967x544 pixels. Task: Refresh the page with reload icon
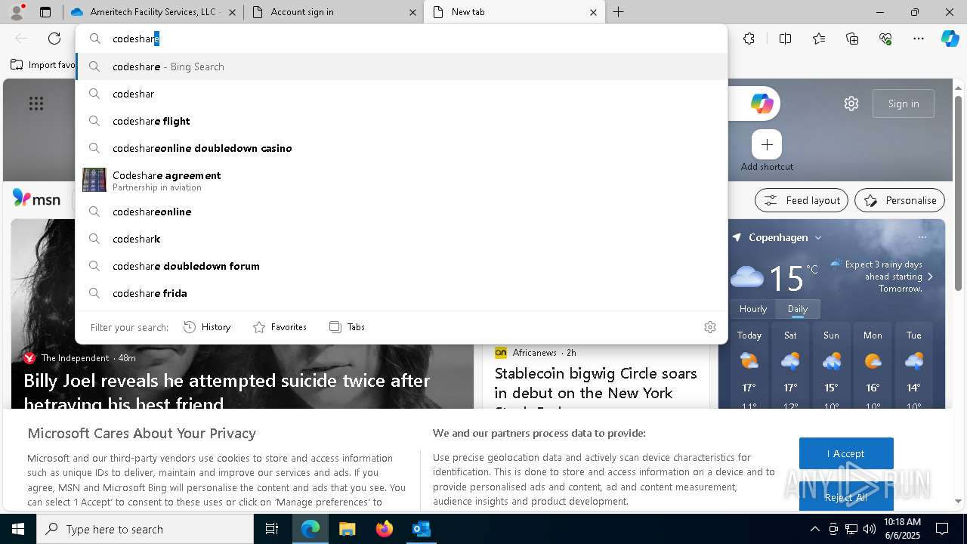point(54,39)
